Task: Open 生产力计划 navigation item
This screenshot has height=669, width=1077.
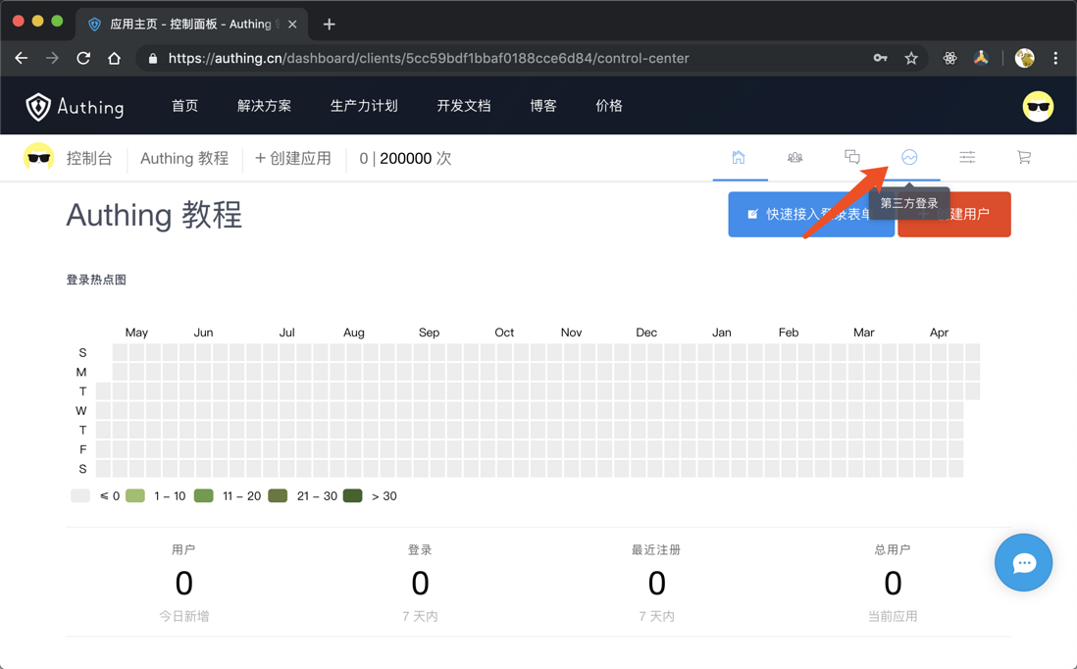Action: pyautogui.click(x=364, y=106)
